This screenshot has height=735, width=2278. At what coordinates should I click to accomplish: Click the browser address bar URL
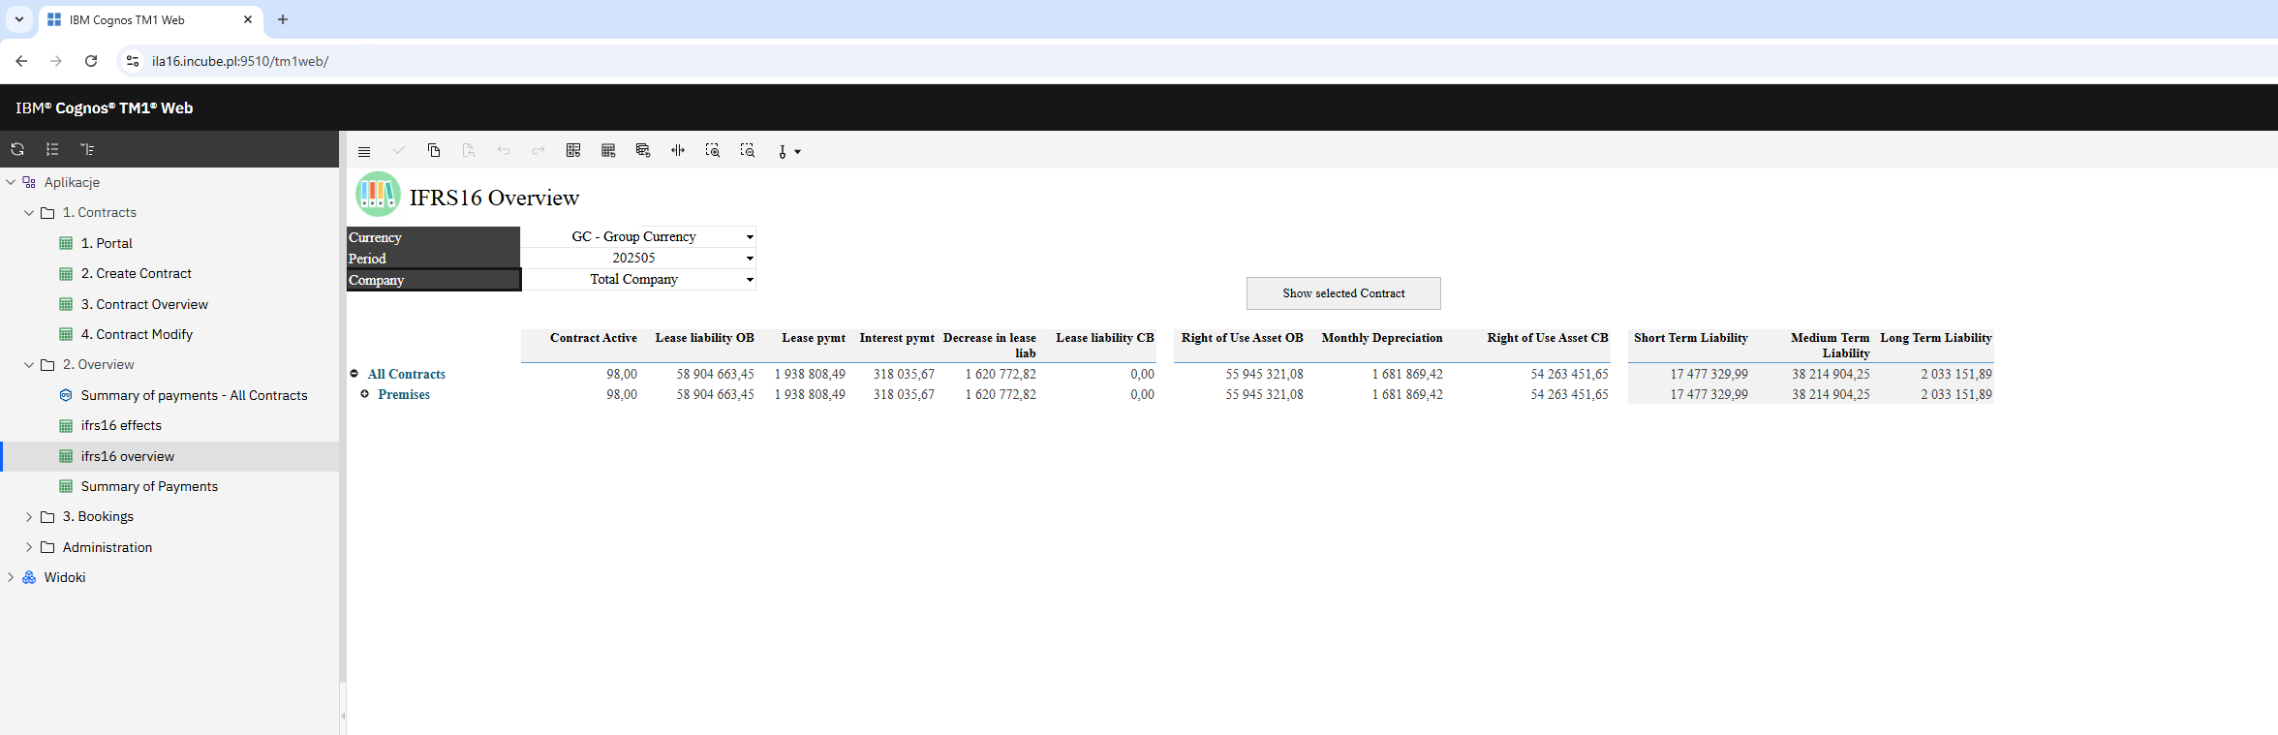240,61
